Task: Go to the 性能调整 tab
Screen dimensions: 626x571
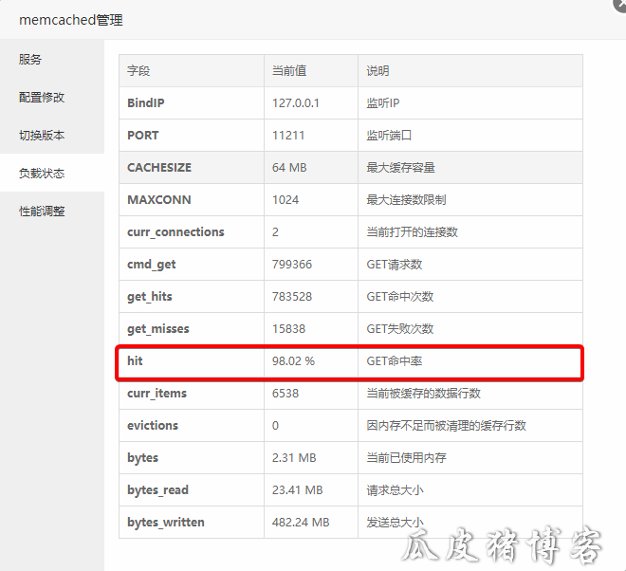Action: coord(42,212)
